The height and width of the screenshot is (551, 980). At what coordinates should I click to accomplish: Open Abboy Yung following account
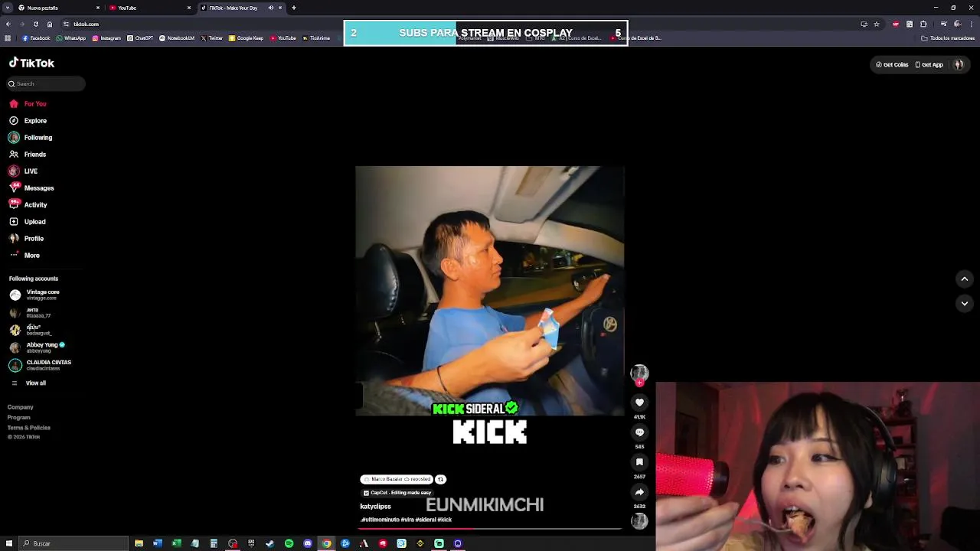(37, 347)
